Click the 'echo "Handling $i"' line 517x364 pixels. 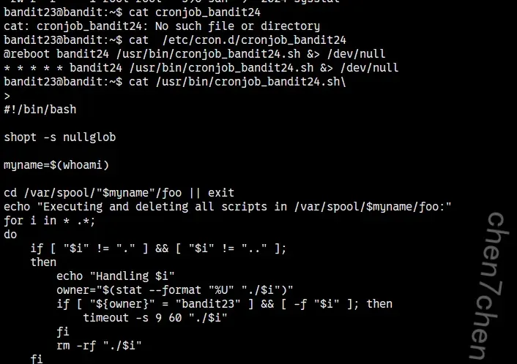pyautogui.click(x=116, y=276)
